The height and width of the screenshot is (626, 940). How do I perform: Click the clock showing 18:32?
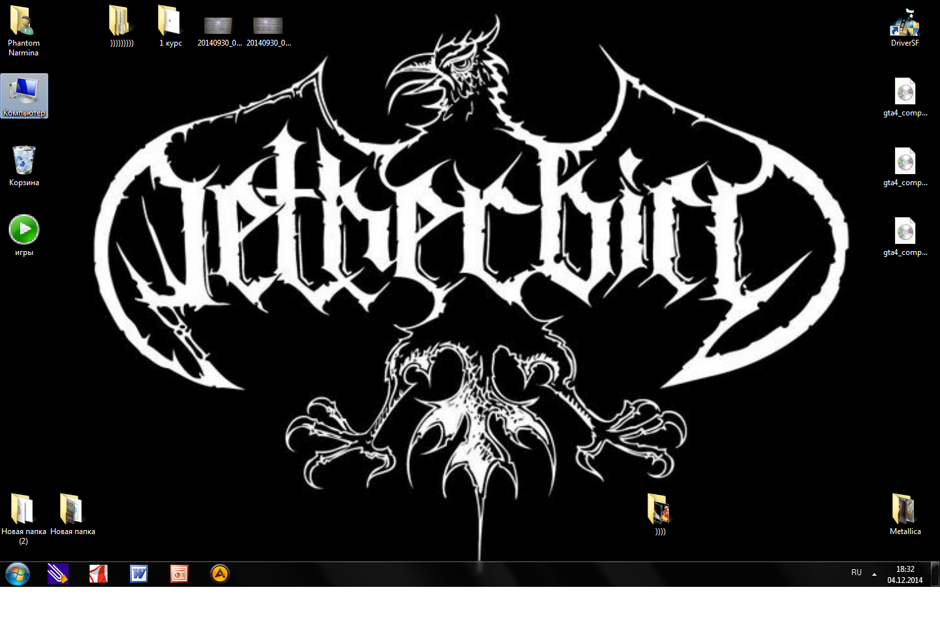click(x=905, y=574)
